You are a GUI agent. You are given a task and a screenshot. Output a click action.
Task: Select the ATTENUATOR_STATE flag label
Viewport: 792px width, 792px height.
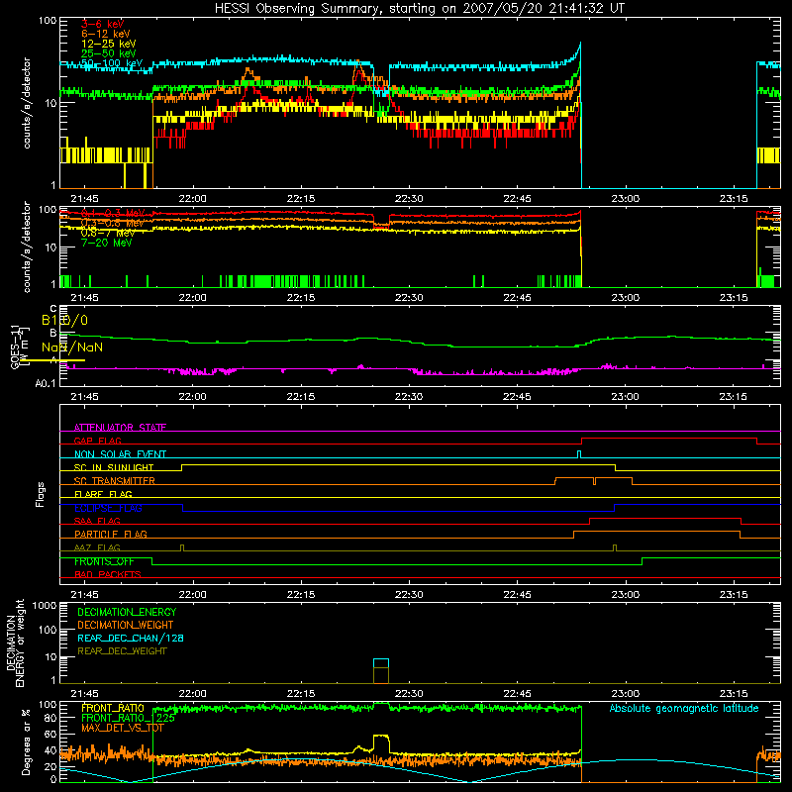pyautogui.click(x=120, y=428)
